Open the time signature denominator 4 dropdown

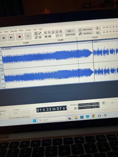[x=7, y=114]
